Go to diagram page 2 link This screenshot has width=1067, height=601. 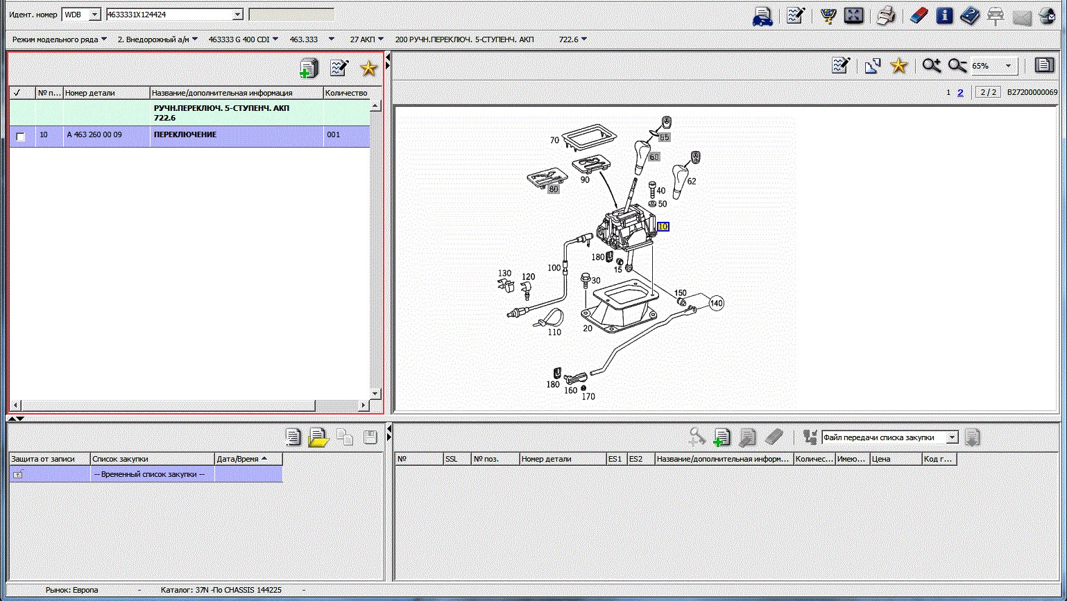pyautogui.click(x=960, y=92)
